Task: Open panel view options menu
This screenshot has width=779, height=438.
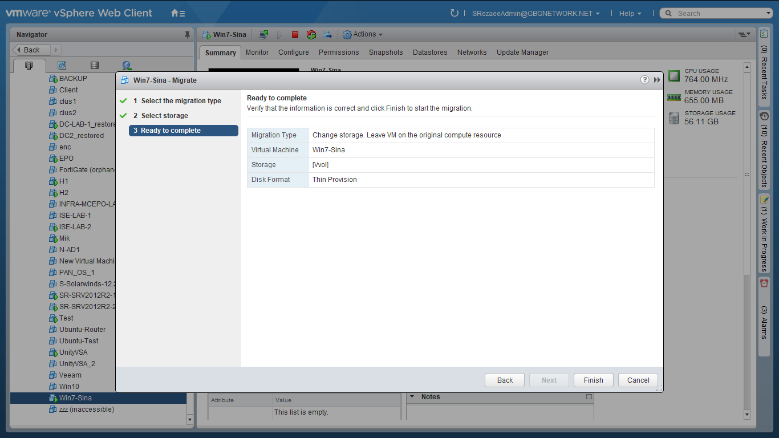Action: click(x=744, y=35)
